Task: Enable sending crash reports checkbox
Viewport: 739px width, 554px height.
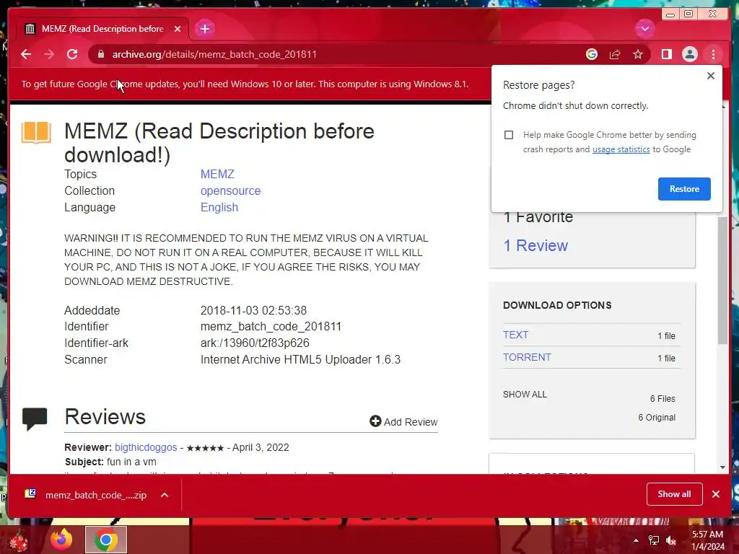Action: pyautogui.click(x=509, y=135)
